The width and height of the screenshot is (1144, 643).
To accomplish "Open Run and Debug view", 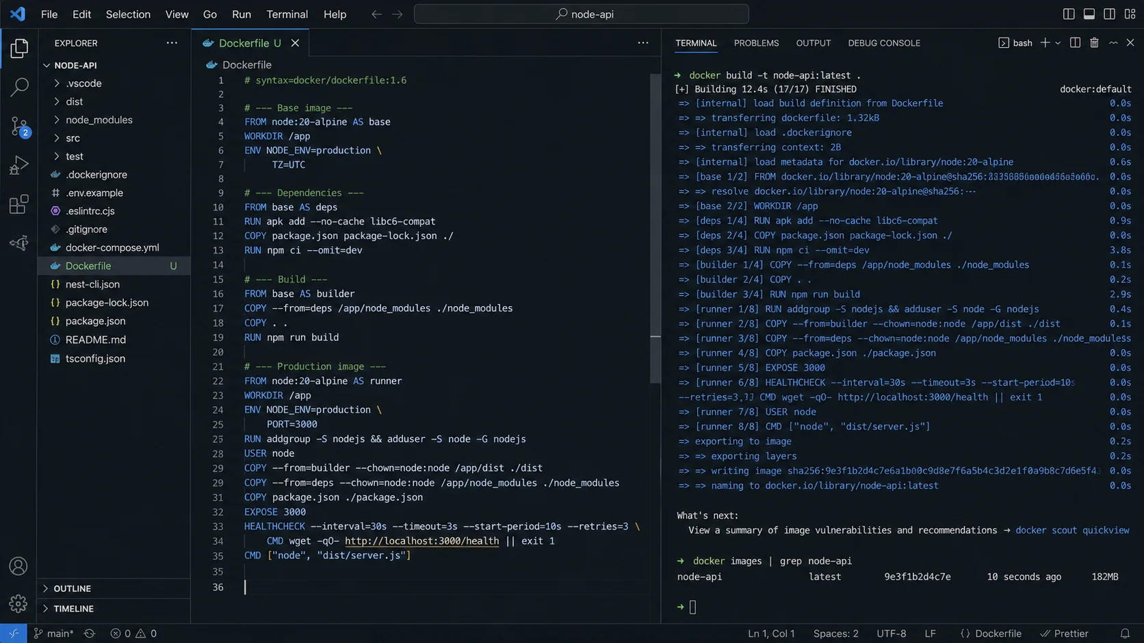I will point(19,165).
